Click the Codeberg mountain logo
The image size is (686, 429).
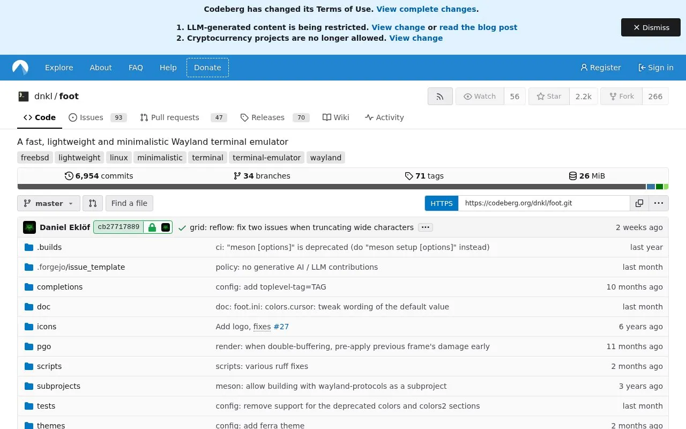point(20,68)
